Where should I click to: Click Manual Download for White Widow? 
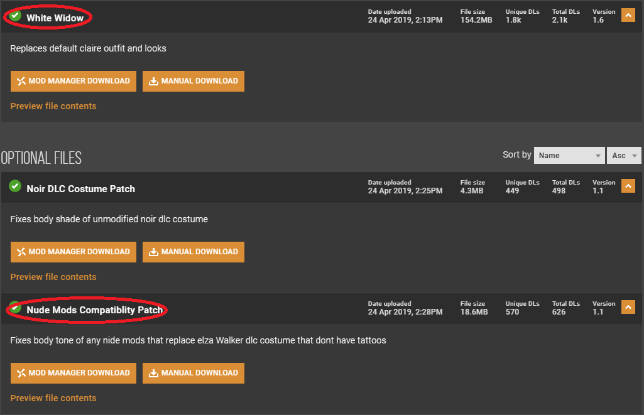click(194, 81)
